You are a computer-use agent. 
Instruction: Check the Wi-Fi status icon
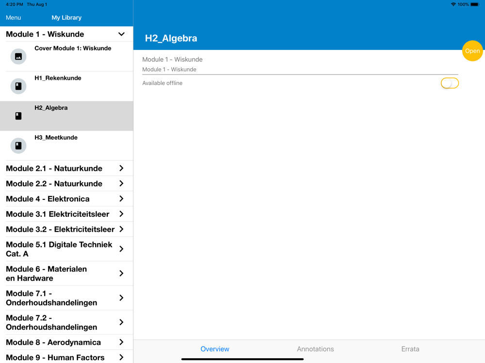(453, 4)
